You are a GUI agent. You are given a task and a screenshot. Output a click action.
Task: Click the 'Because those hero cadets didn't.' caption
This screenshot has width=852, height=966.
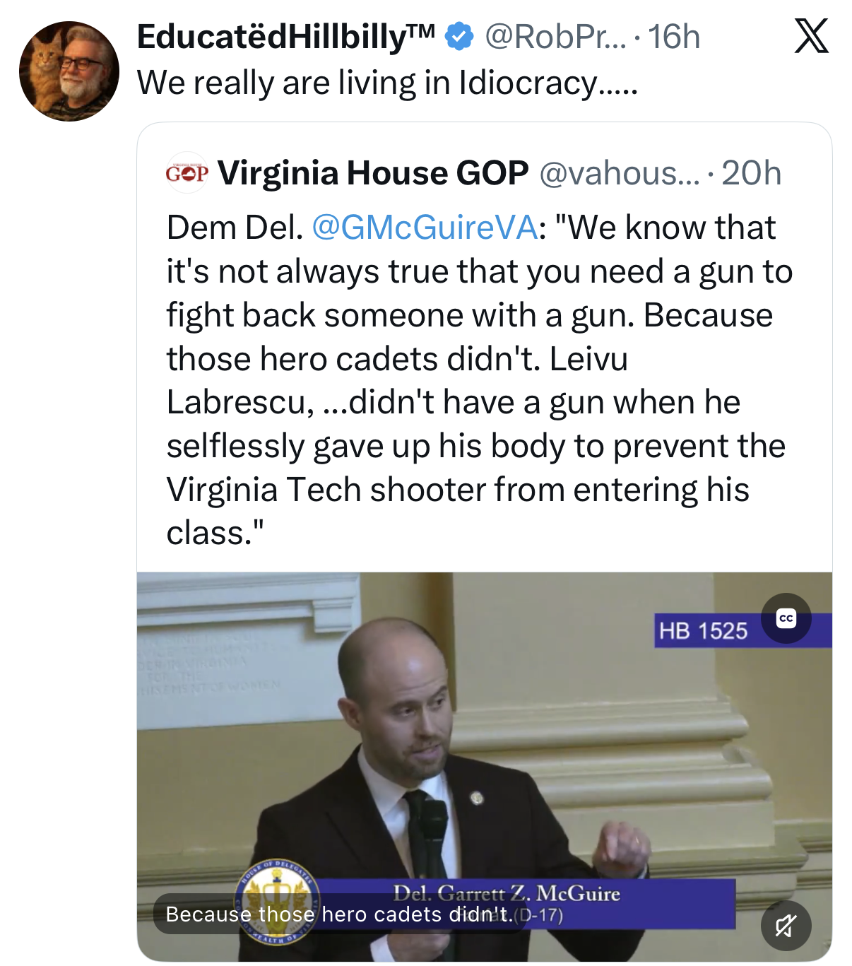point(336,914)
